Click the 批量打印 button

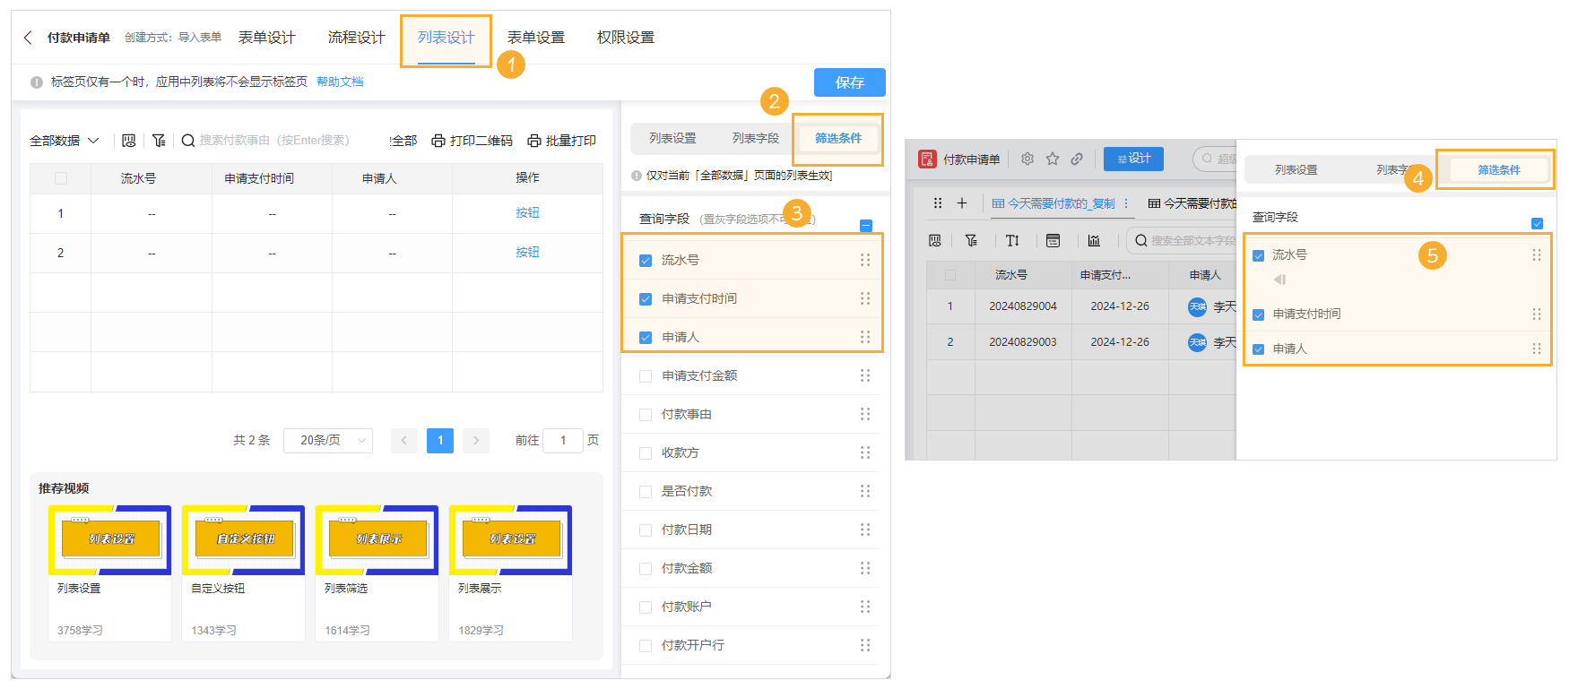tap(562, 141)
